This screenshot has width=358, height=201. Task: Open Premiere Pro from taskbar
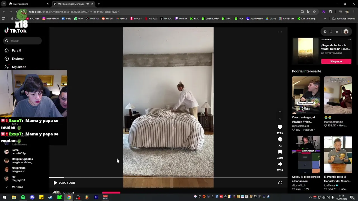(96, 197)
